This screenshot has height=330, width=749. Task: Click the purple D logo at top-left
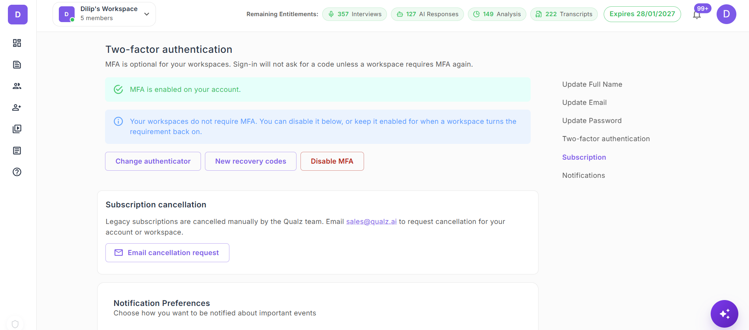click(x=18, y=15)
